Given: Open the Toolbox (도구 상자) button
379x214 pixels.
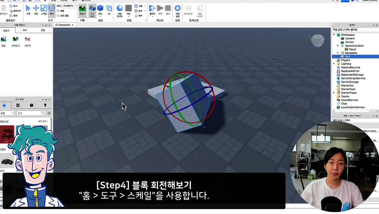Looking at the screenshot, I should (x=92, y=11).
